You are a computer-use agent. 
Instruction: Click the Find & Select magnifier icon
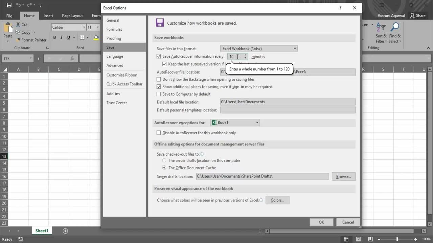[395, 28]
